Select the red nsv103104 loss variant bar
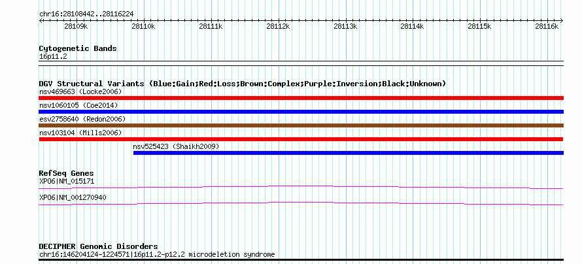This screenshot has width=582, height=264. pos(301,139)
